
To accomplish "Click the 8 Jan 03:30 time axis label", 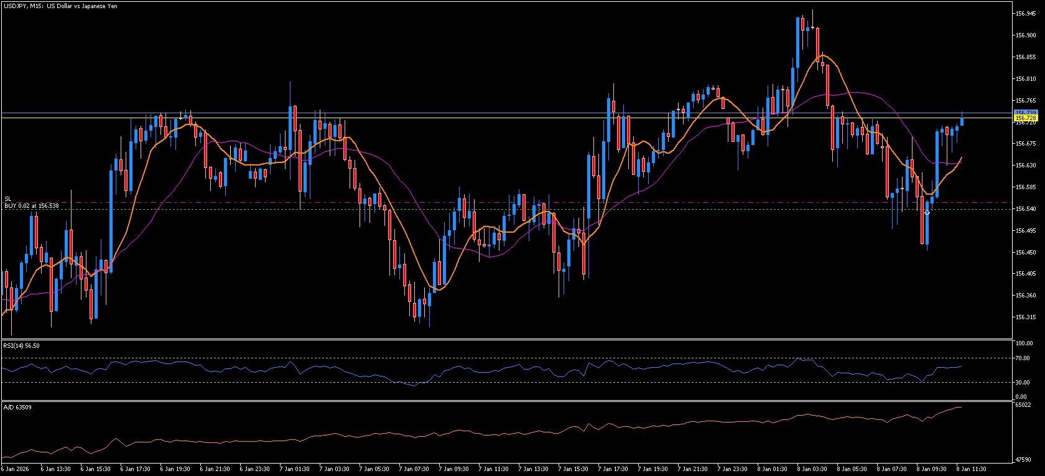I will coord(812,469).
